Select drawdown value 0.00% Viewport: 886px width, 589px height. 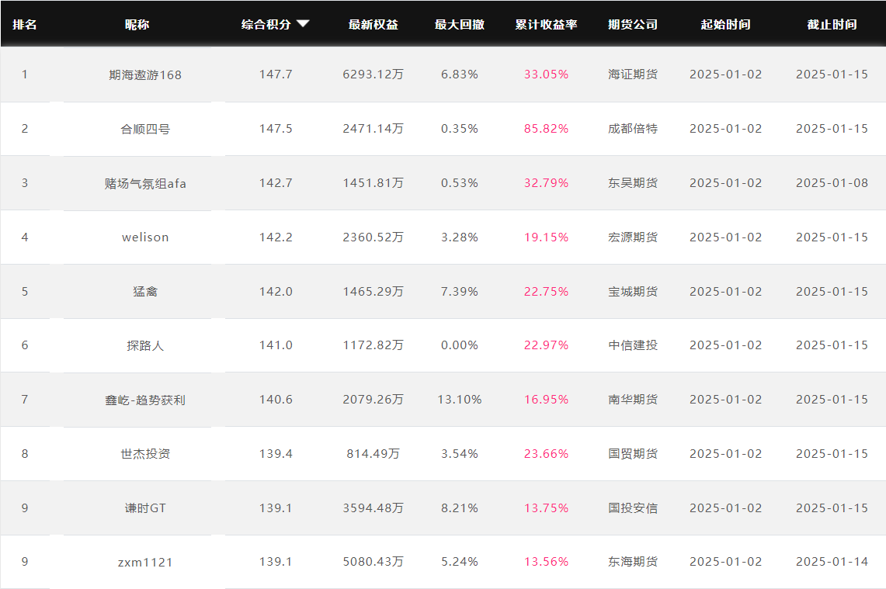click(460, 345)
